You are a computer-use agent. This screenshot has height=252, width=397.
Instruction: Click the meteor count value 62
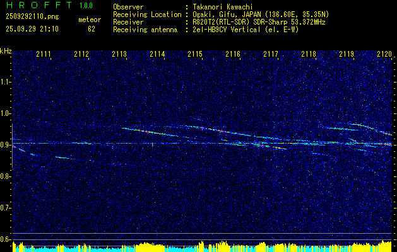click(x=92, y=29)
